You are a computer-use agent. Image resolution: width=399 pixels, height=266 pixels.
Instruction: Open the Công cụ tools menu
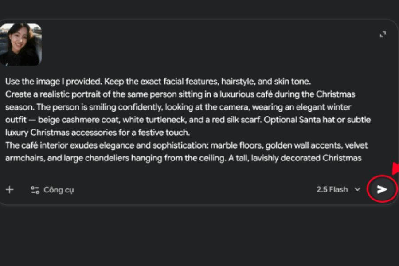point(58,190)
